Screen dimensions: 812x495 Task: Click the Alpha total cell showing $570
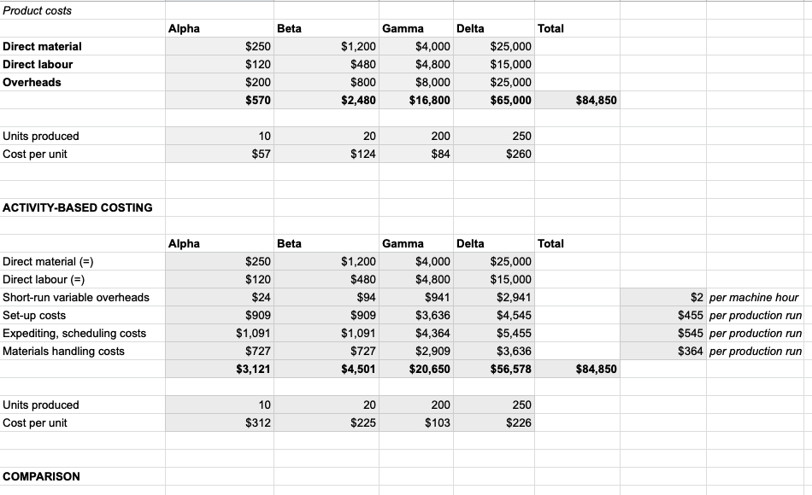coord(257,100)
